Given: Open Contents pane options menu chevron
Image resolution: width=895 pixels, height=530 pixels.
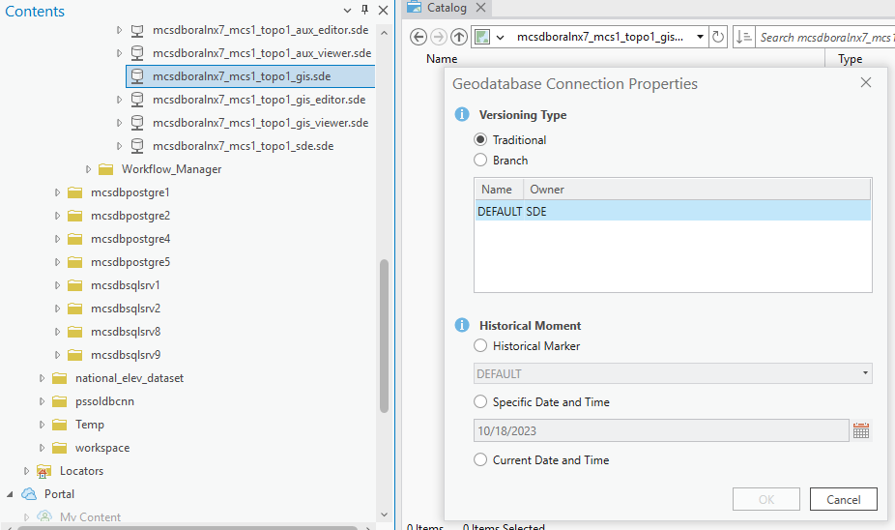Looking at the screenshot, I should [x=347, y=11].
